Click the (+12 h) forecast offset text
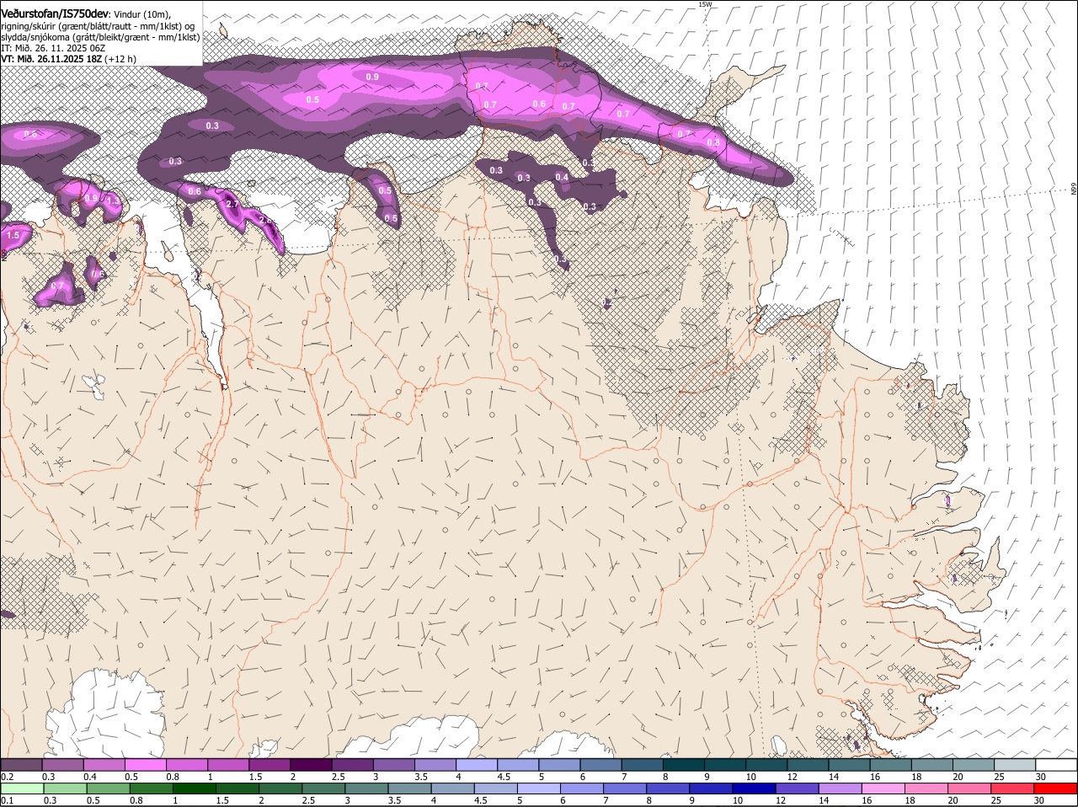The height and width of the screenshot is (807, 1078). click(x=121, y=59)
